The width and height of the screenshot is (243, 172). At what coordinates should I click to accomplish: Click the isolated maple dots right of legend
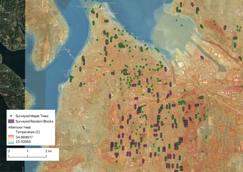click(x=83, y=127)
